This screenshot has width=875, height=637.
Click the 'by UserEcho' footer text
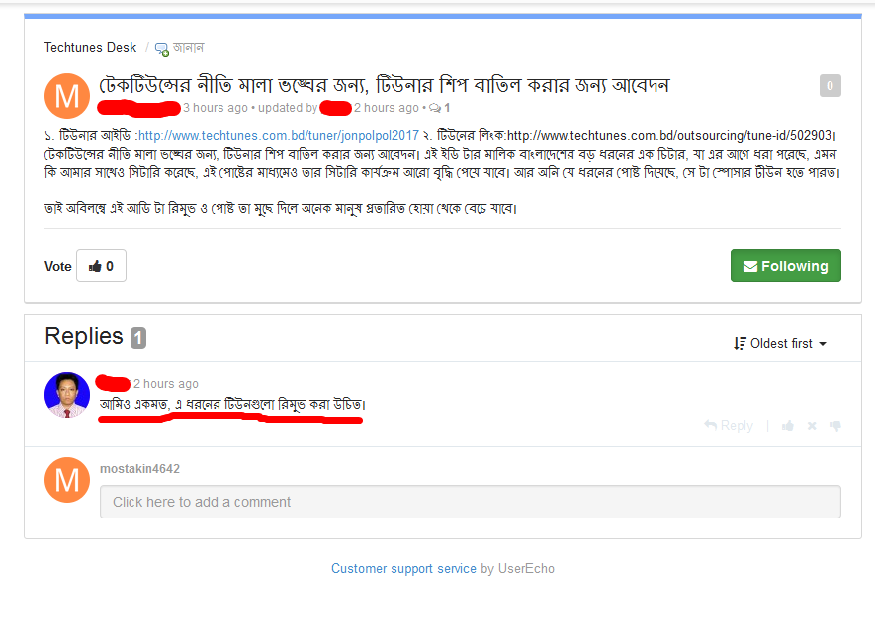click(x=517, y=569)
